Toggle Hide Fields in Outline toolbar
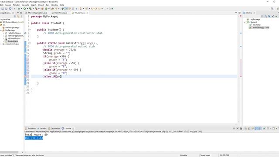This screenshot has height=157, width=279. tap(269, 17)
